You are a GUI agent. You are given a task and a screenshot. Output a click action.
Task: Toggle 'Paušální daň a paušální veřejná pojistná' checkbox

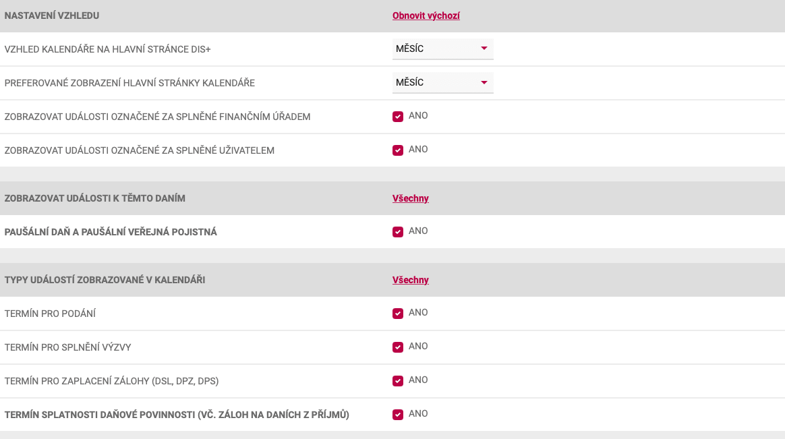coord(398,232)
